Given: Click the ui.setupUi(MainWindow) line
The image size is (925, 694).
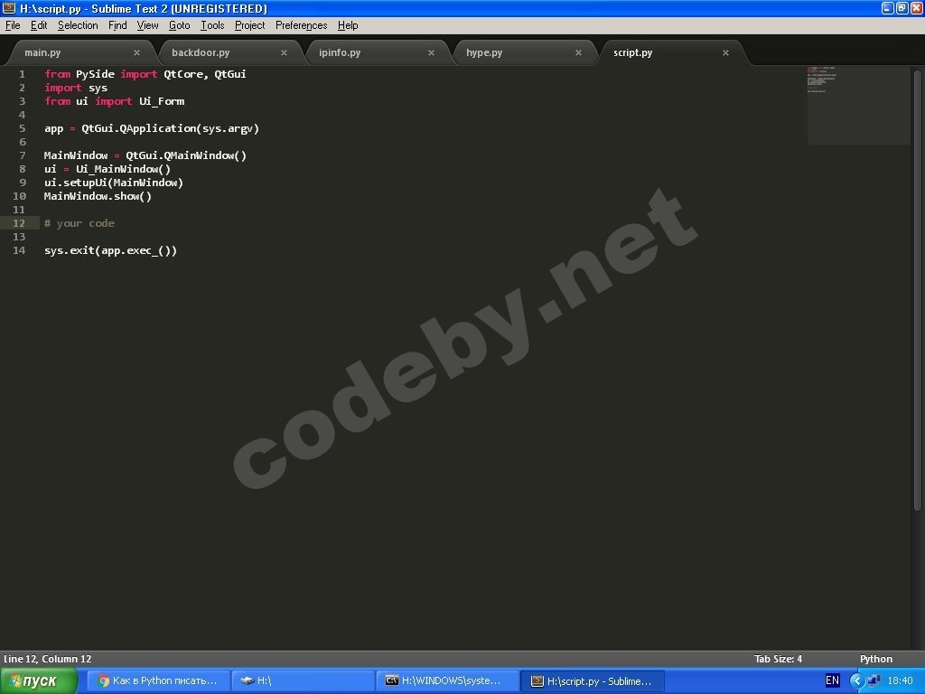Looking at the screenshot, I should pyautogui.click(x=113, y=183).
